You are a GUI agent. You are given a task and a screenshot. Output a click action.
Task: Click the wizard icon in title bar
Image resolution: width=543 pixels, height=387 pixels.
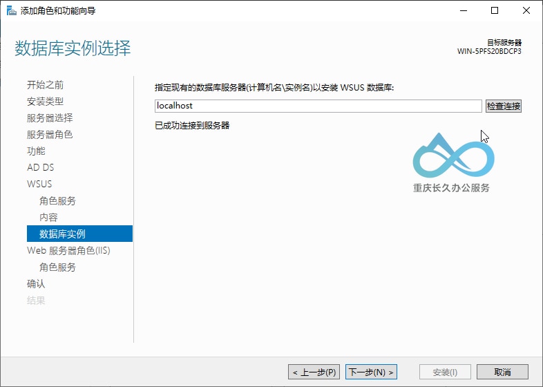point(12,11)
